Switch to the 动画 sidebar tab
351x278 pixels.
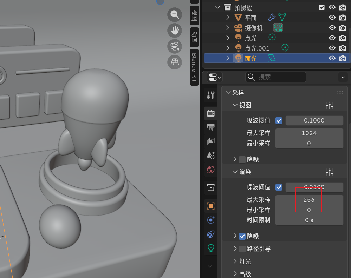click(194, 37)
